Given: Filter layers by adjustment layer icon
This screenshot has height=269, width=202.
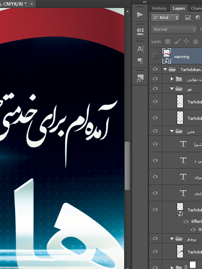Looking at the screenshot, I should pos(198,18).
